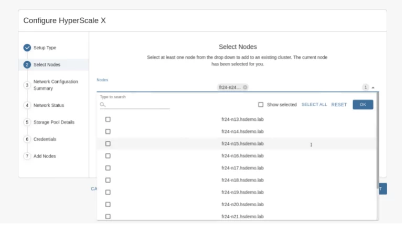Select the fr24-n19.hsdemo.lab node checkbox
The height and width of the screenshot is (225, 404).
coord(108,192)
